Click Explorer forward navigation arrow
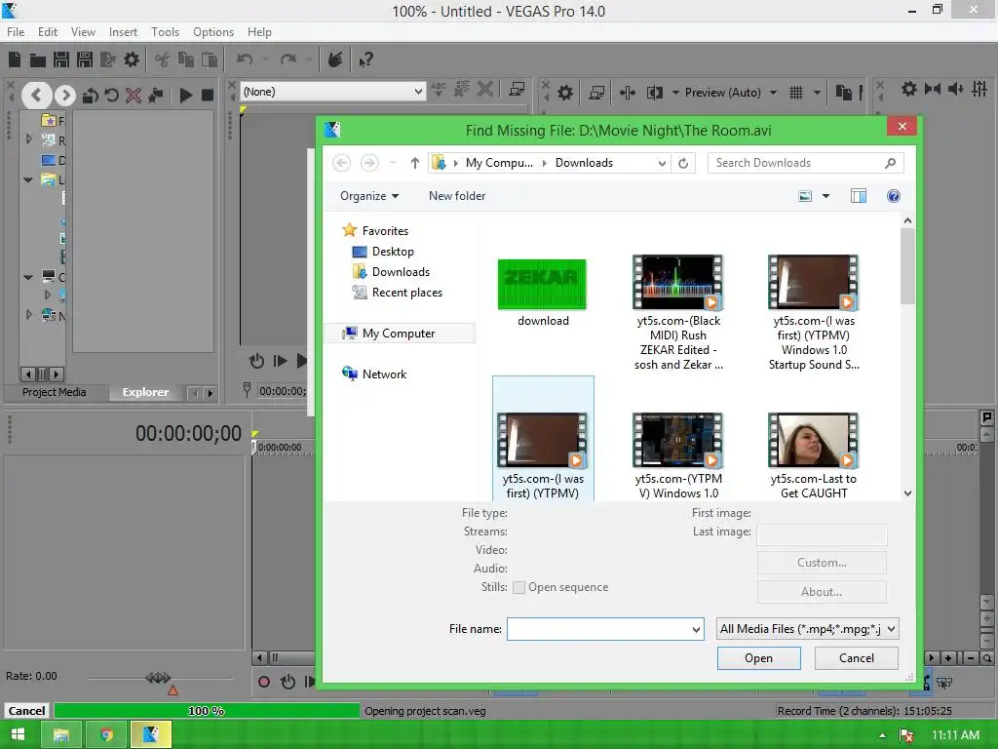 (65, 96)
